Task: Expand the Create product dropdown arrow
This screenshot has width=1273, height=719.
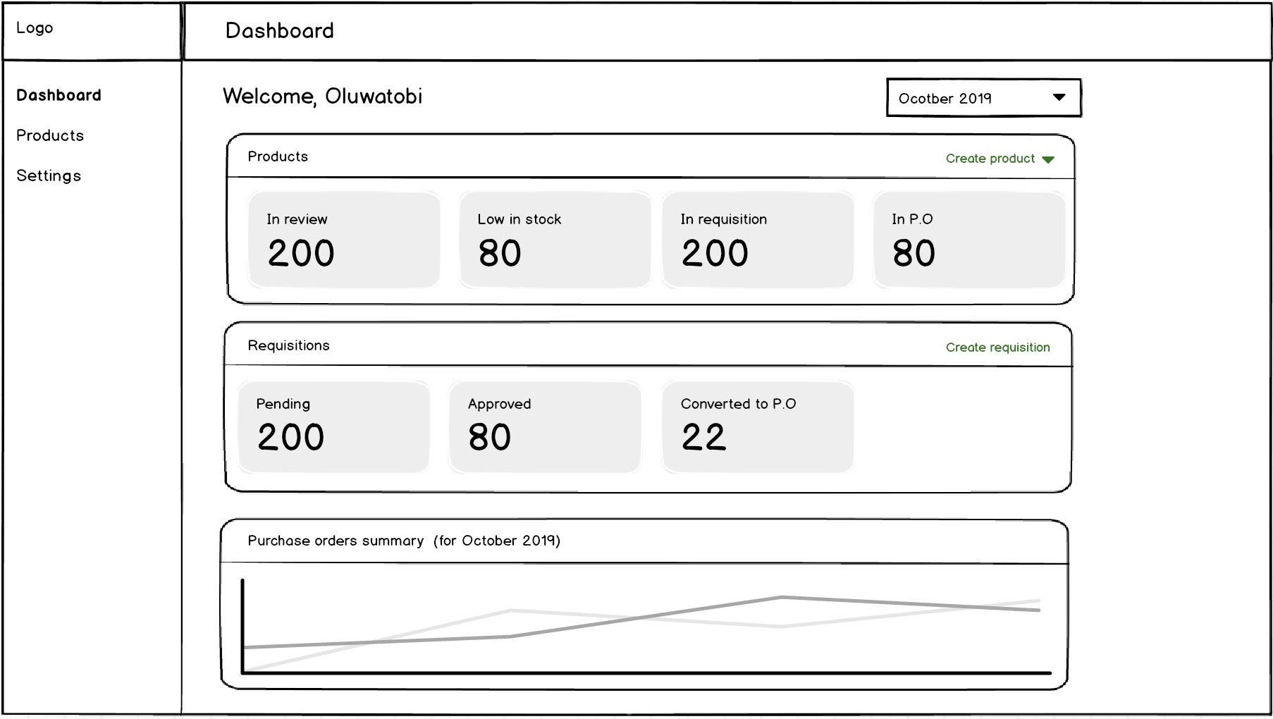Action: point(1048,159)
